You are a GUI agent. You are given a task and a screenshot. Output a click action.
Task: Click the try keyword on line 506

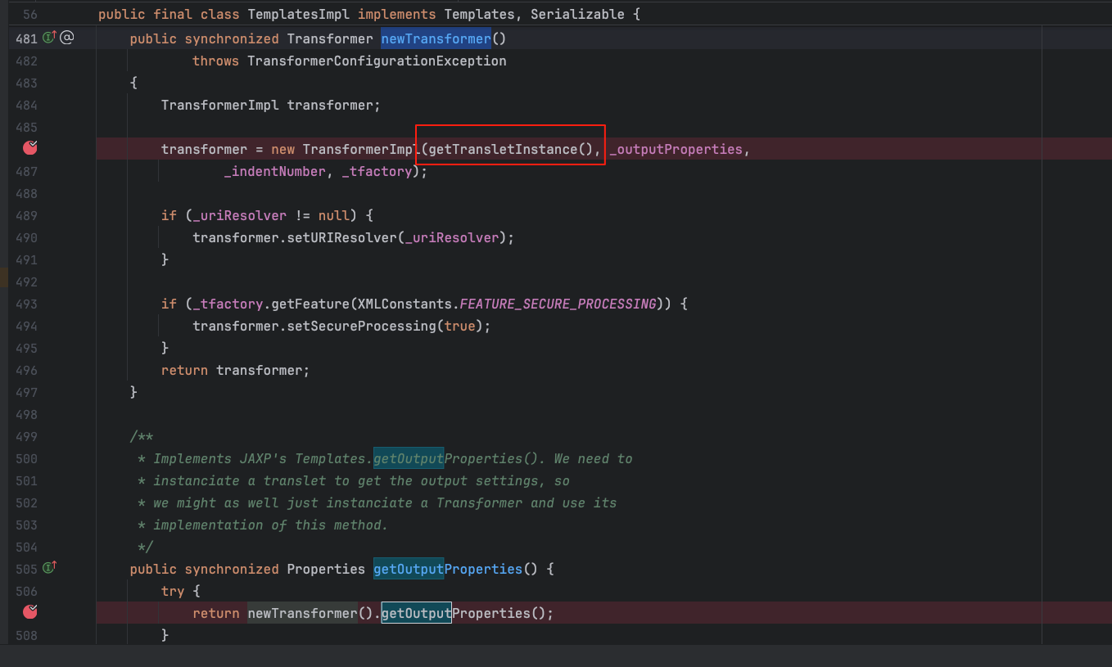tap(173, 590)
